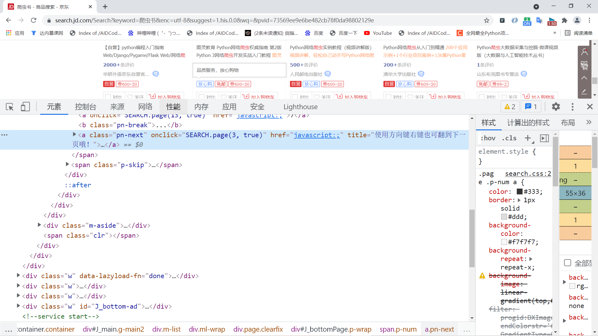Expand the J_bottom-ad div node
Screen dimensions: 598x336
tap(18, 306)
